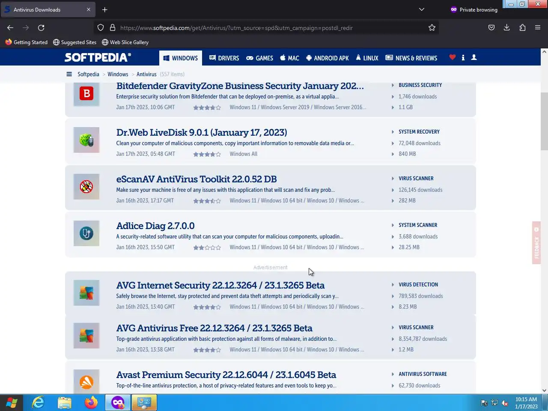Click the SYSTEM SCANNER category label
Image resolution: width=548 pixels, height=411 pixels.
[418, 225]
